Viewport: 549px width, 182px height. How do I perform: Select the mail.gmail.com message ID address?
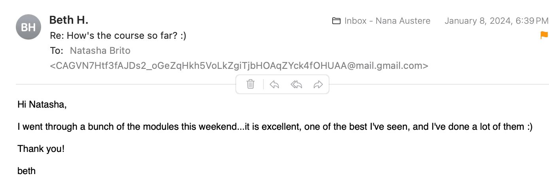[x=239, y=66]
